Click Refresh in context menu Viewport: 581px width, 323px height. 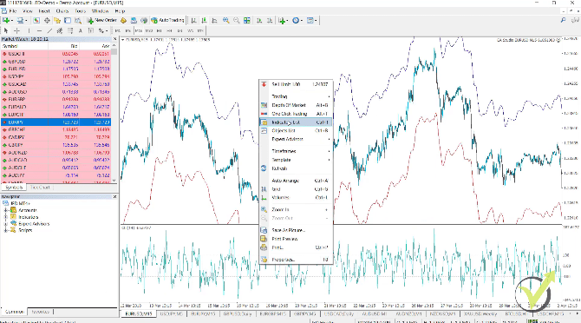click(x=296, y=168)
